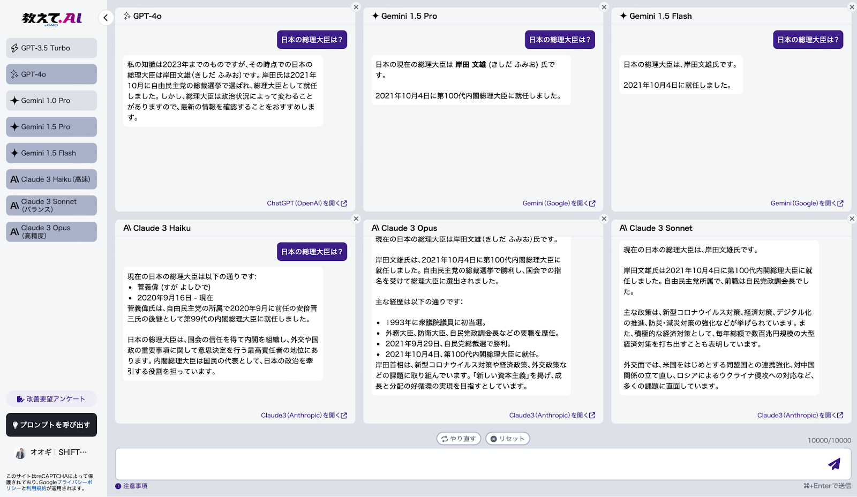The height and width of the screenshot is (497, 857).
Task: Click 日本の総理大臣は？ message in Gemini 1.5 Flash panel
Action: coord(808,40)
